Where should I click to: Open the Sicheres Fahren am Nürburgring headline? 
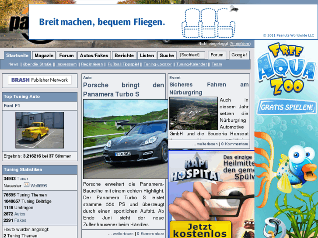point(209,89)
